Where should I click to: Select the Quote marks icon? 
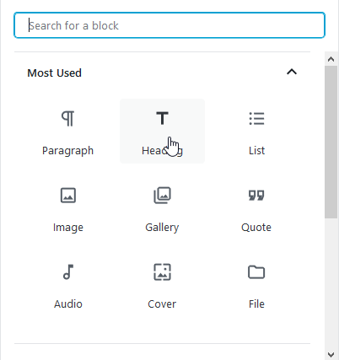pyautogui.click(x=256, y=195)
